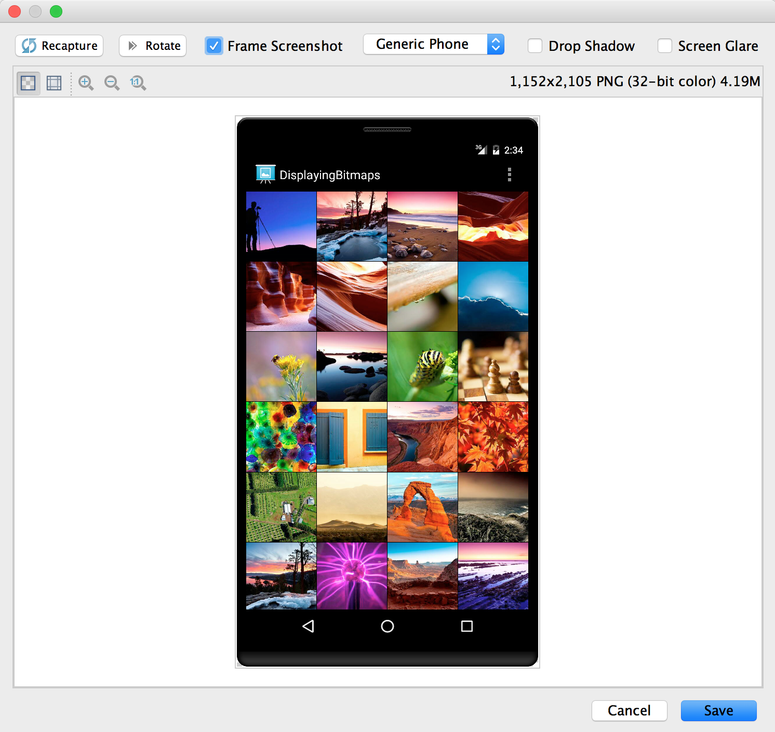Open the purple plasma ball thumbnail
This screenshot has width=775, height=732.
tap(352, 576)
